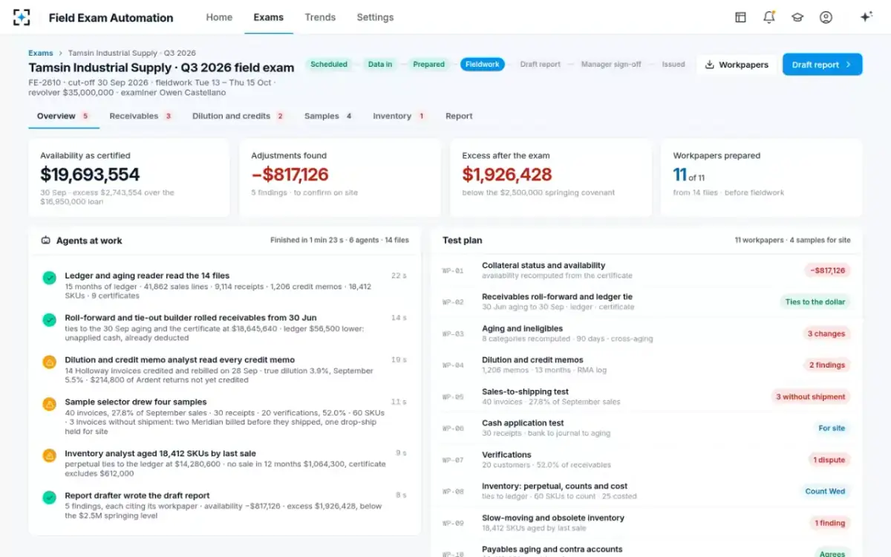Click the −$817,126 badge on WP-01
The image size is (891, 557).
tap(827, 270)
